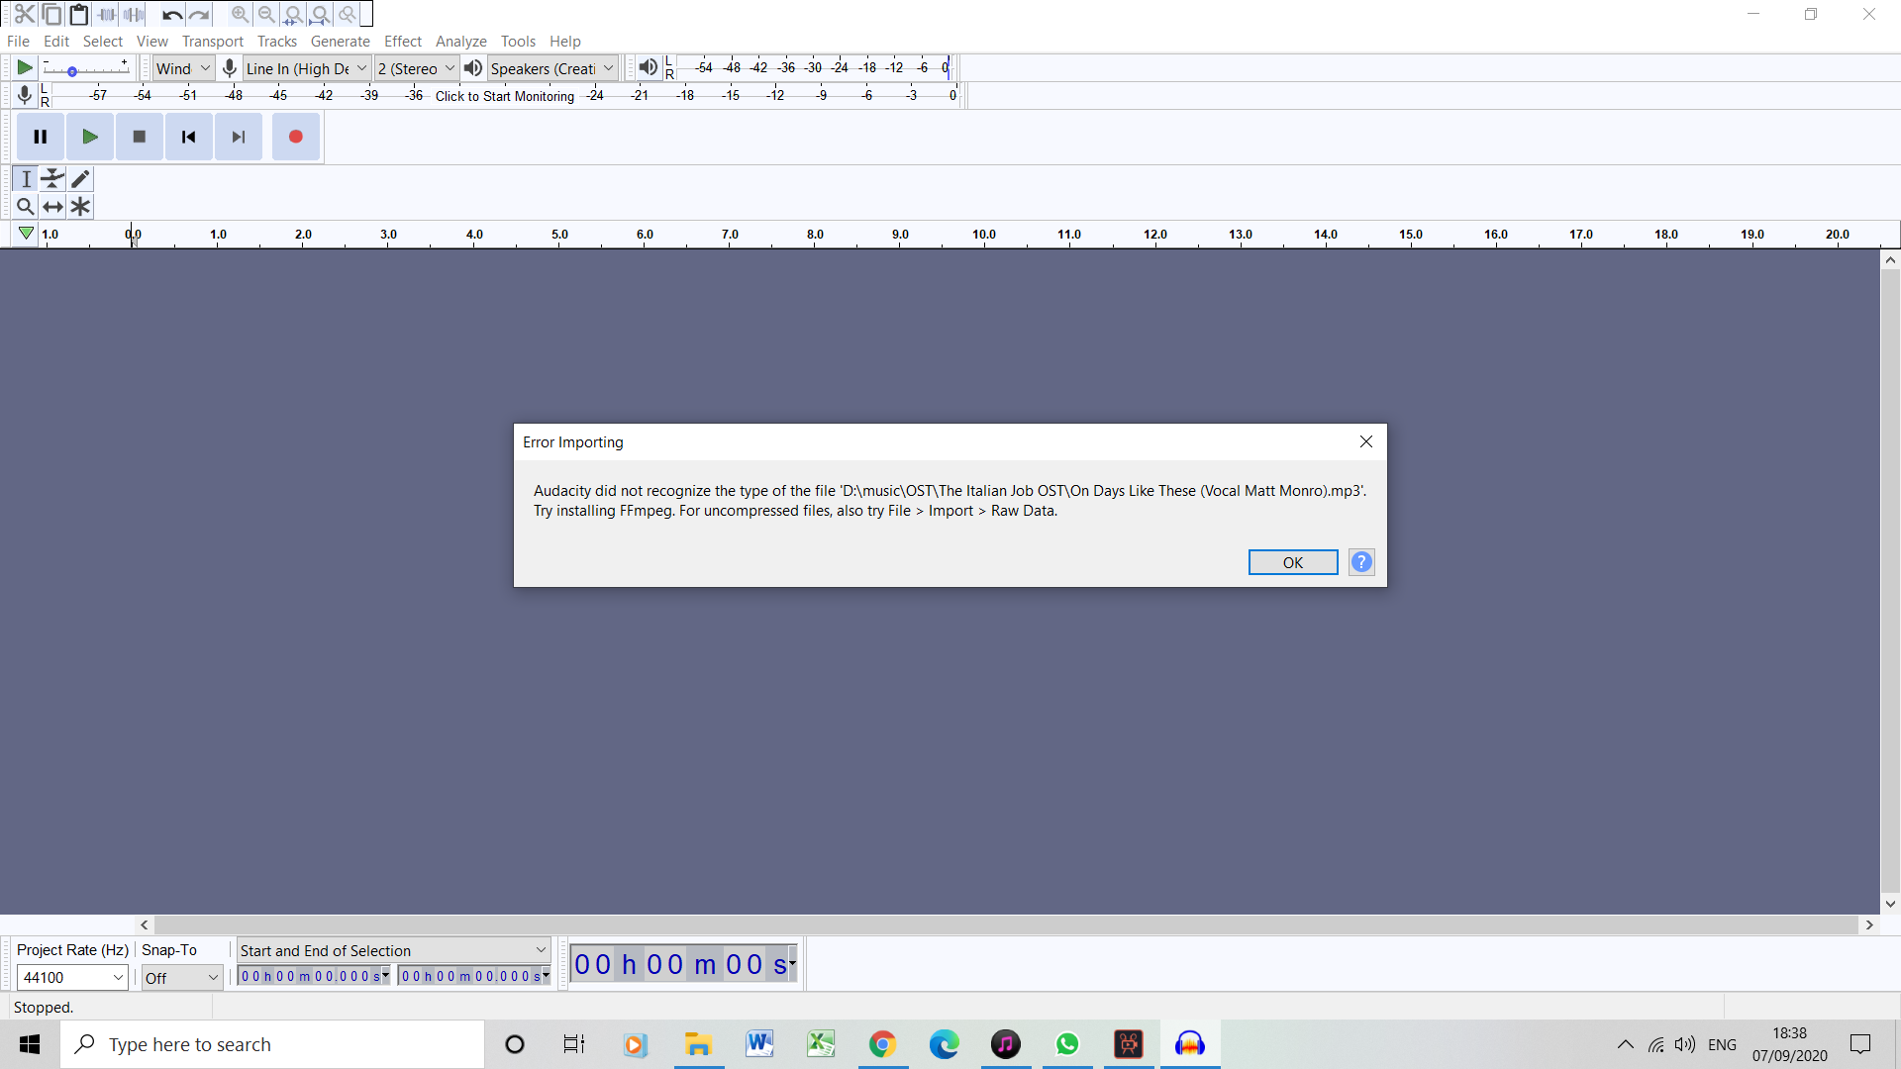Click the Undo arrow icon

[x=172, y=14]
